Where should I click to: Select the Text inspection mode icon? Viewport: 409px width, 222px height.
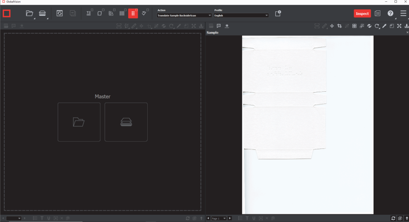coord(89,14)
